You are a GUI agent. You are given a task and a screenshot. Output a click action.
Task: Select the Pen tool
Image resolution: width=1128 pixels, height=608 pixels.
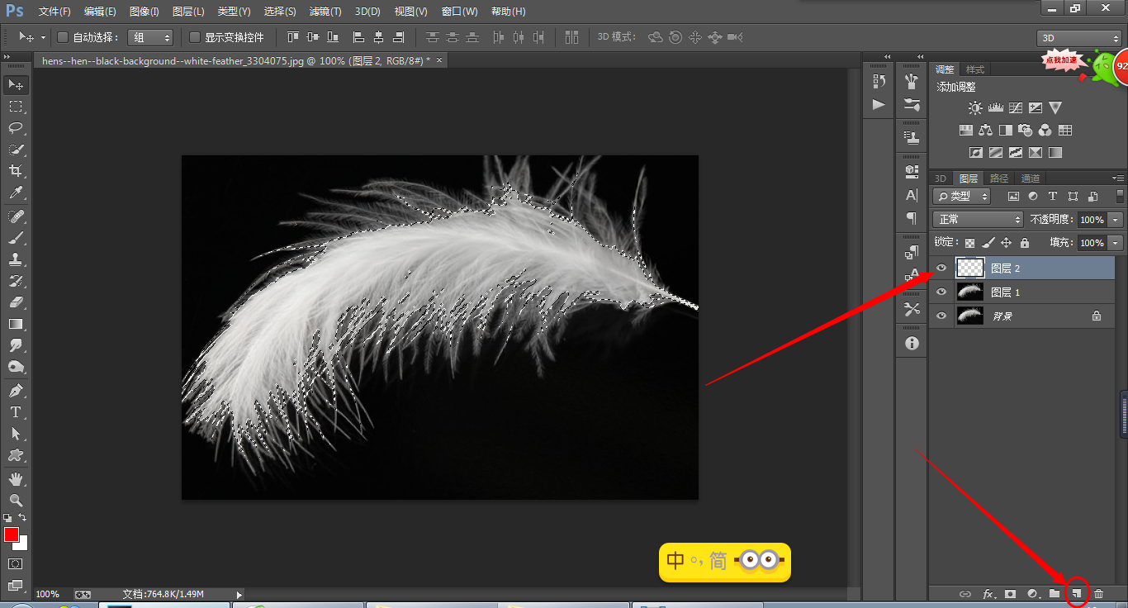click(16, 391)
